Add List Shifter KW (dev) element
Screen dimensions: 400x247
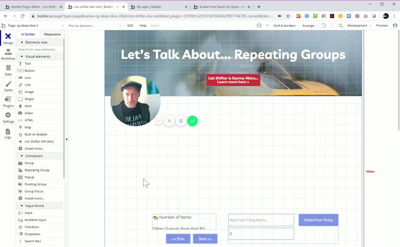coord(40,141)
